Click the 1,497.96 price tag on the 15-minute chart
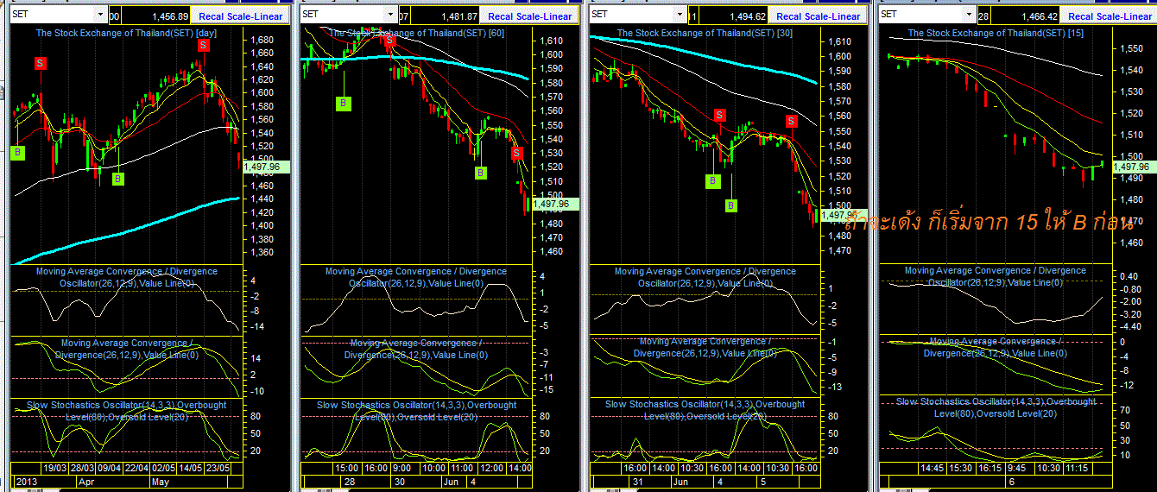Image resolution: width=1157 pixels, height=492 pixels. tap(1134, 166)
